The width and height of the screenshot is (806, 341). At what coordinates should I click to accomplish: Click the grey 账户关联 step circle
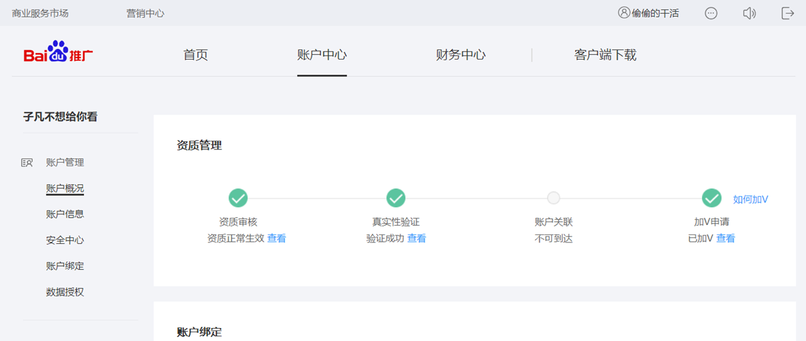click(553, 198)
